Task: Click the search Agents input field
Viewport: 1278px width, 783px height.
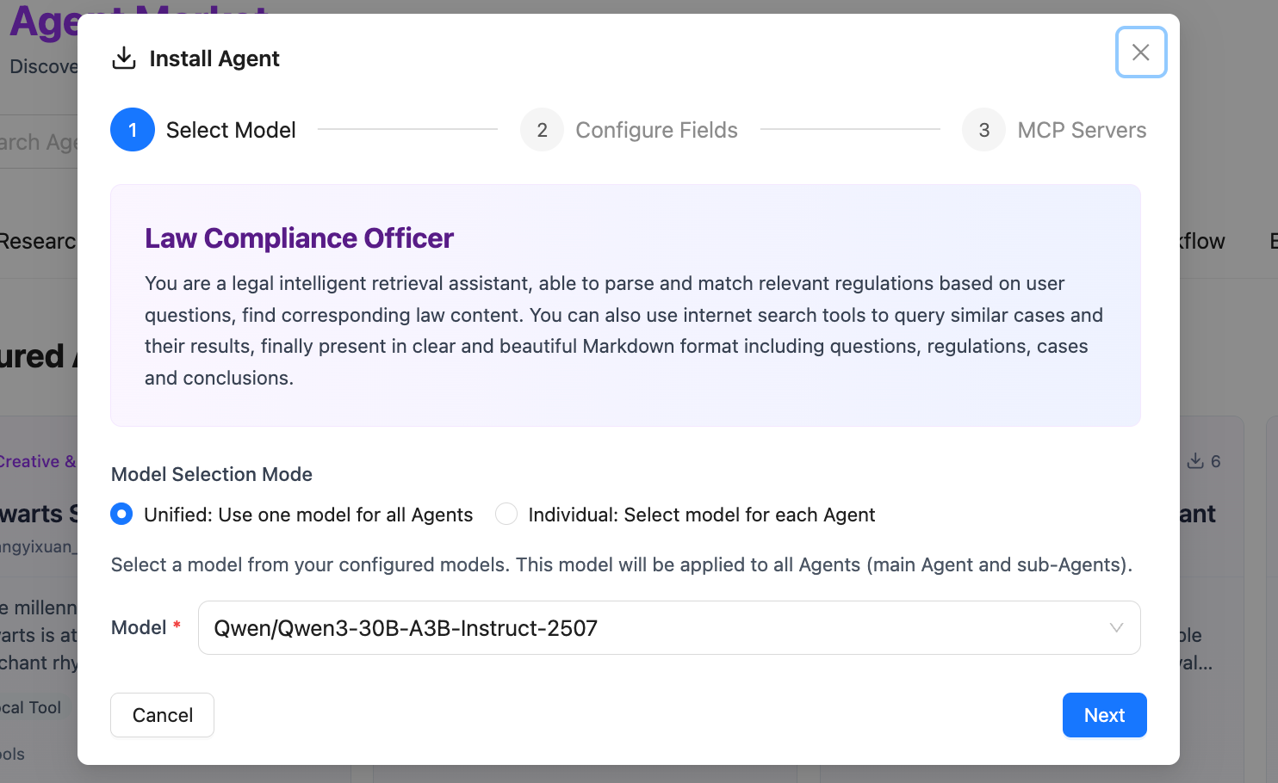Action: (x=34, y=141)
